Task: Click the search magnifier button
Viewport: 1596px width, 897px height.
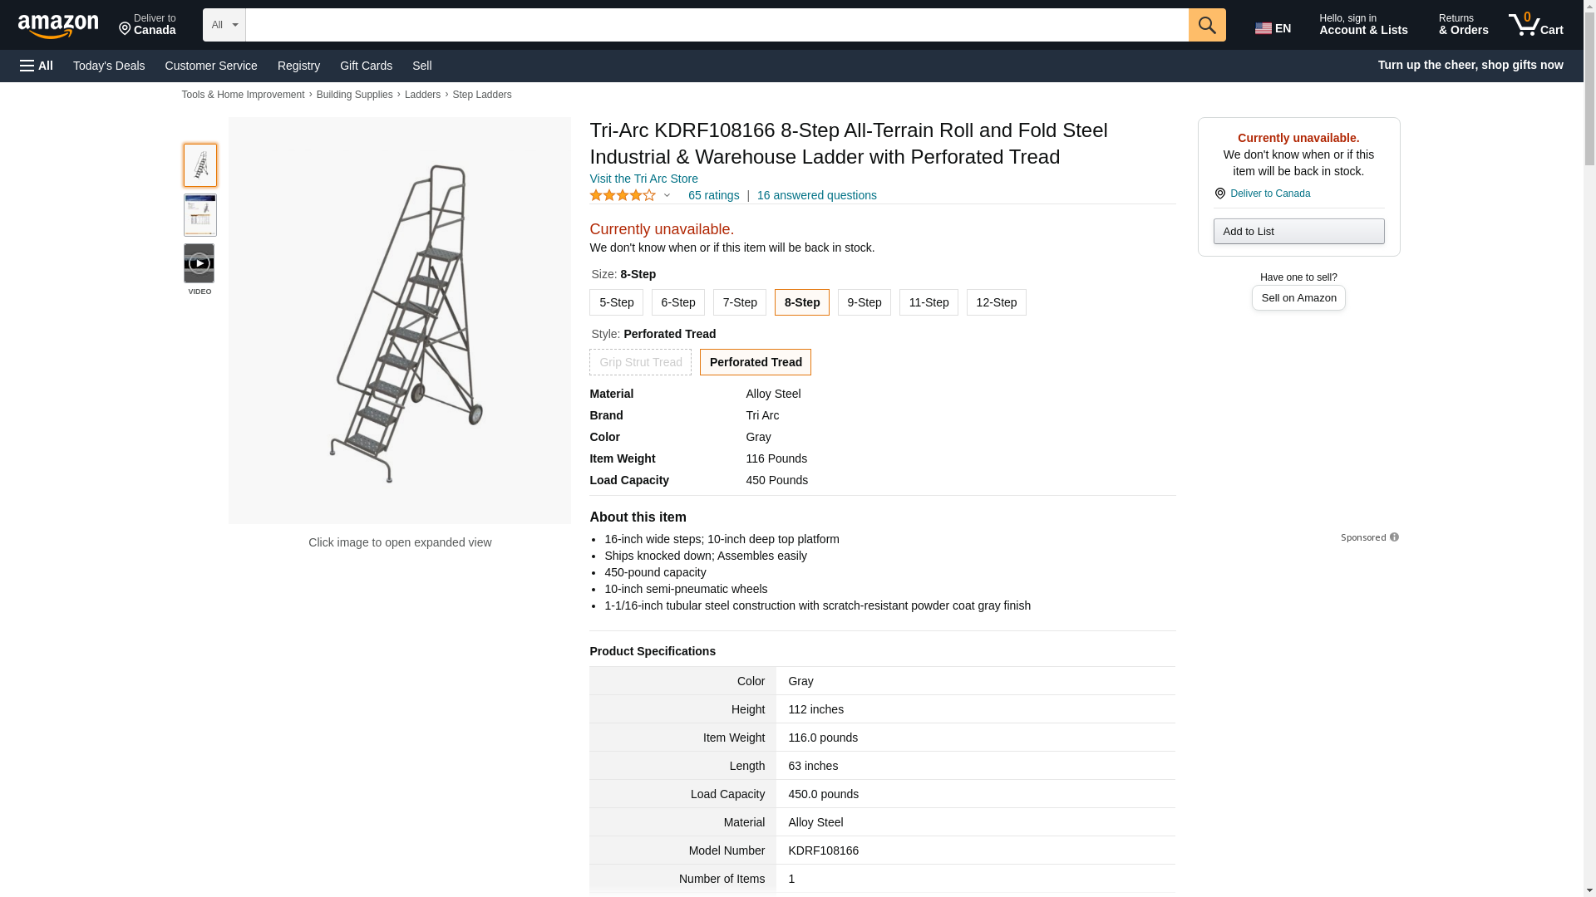Action: tap(1207, 25)
